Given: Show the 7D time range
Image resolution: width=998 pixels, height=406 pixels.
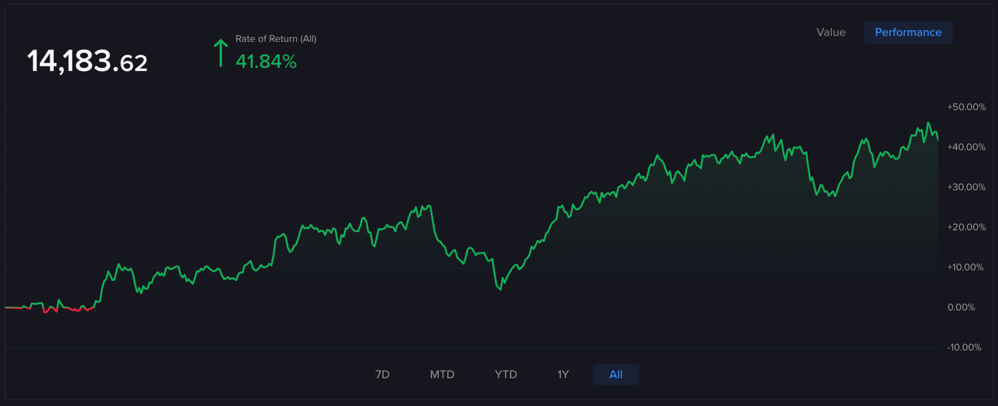Looking at the screenshot, I should [382, 374].
